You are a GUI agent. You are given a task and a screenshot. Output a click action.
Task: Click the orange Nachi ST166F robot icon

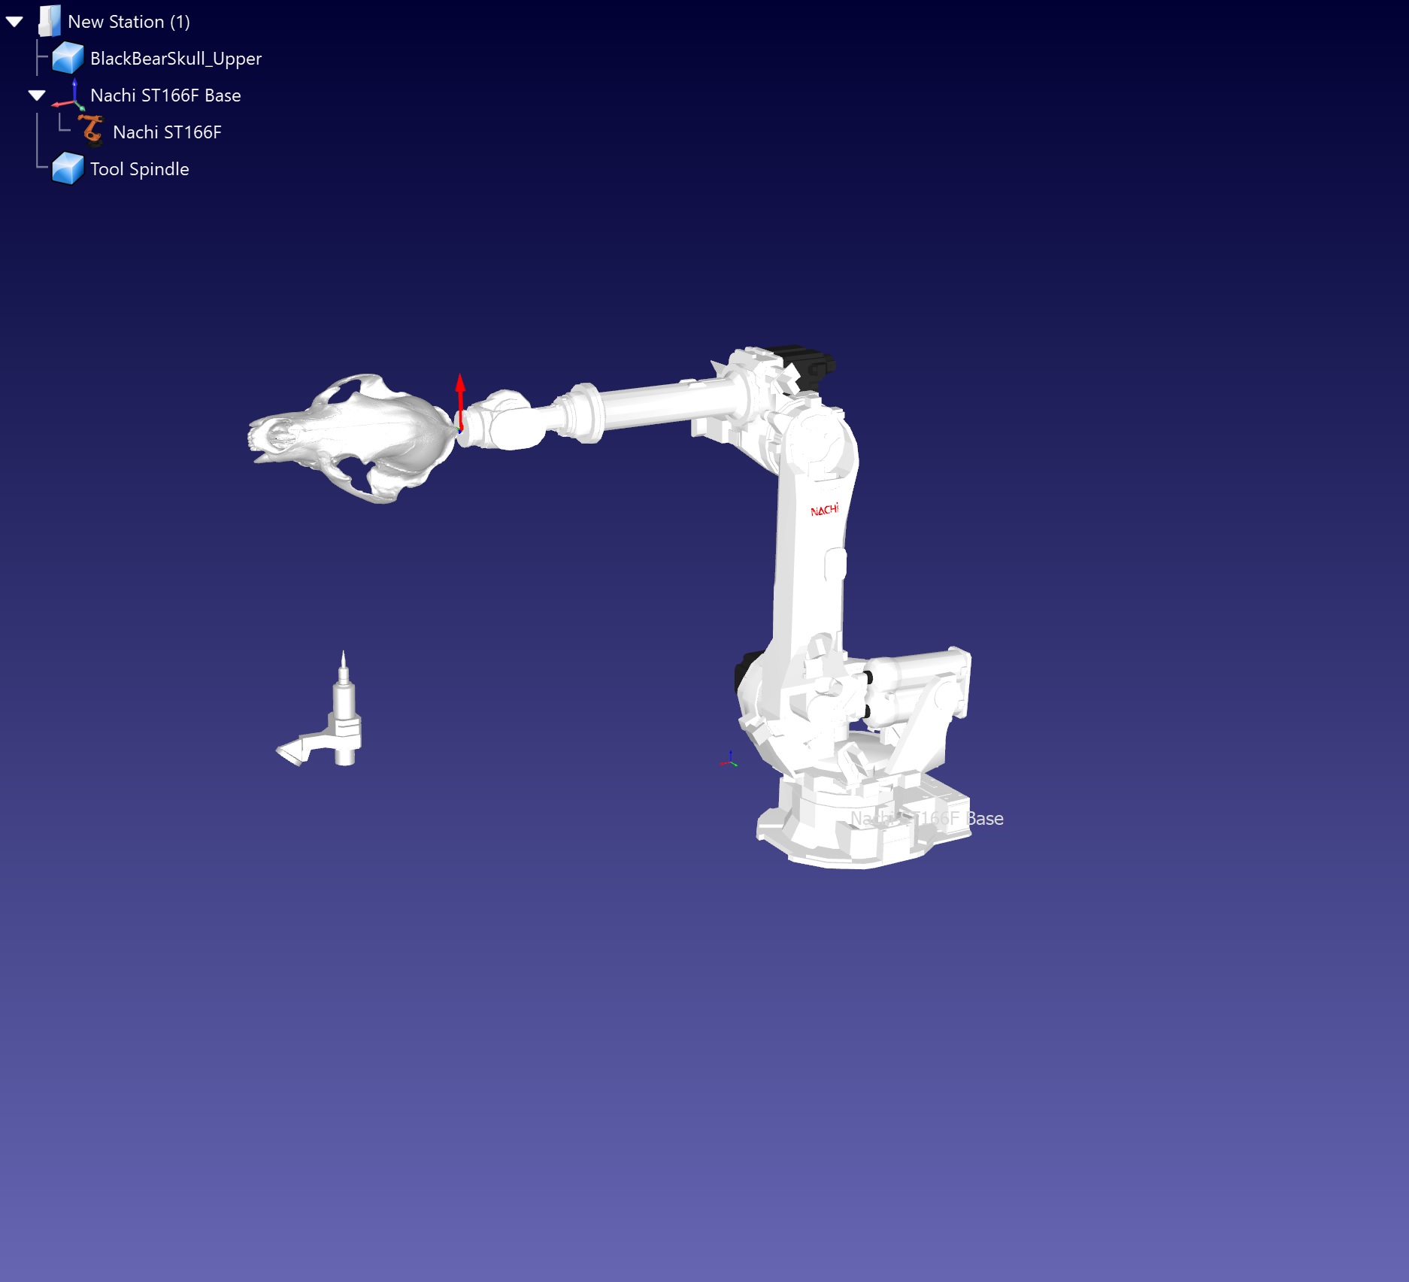pos(91,132)
